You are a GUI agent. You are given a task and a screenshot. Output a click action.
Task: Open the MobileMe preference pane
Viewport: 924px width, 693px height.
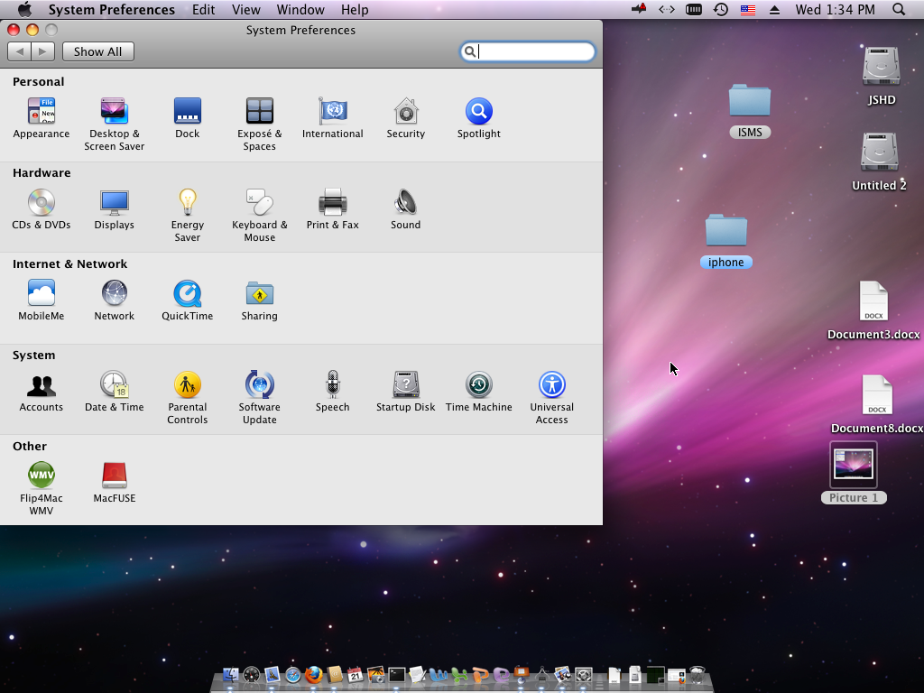(x=42, y=300)
